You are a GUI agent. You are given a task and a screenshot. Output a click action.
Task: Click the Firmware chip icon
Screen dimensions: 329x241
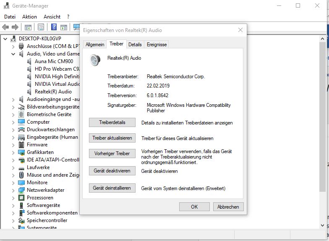pos(21,145)
